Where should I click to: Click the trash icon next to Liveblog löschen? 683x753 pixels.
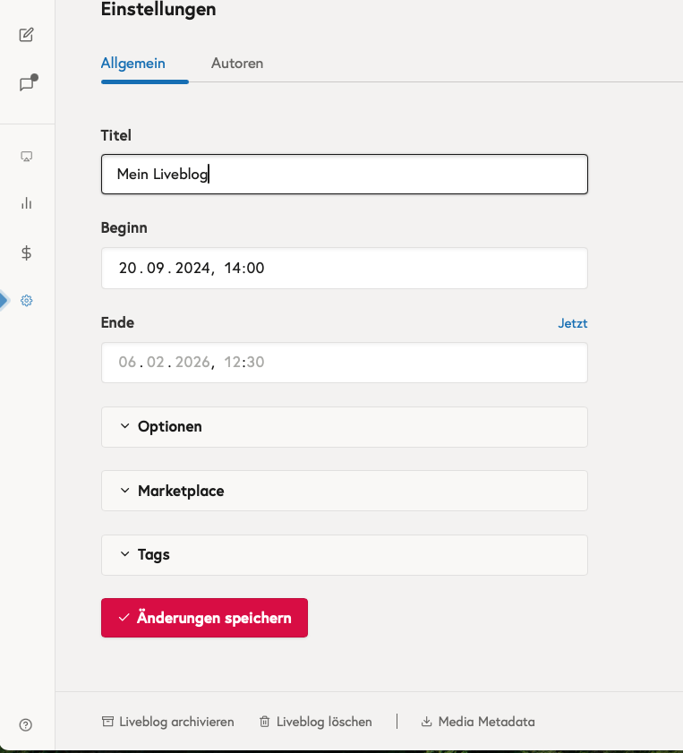[x=263, y=721]
